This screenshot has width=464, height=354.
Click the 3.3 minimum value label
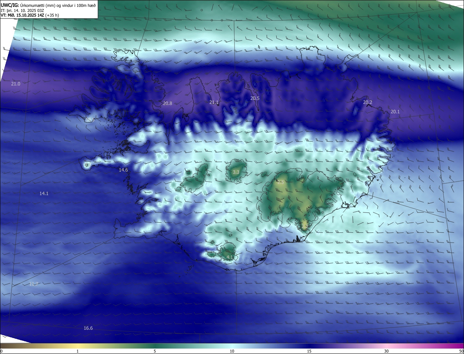pyautogui.click(x=236, y=172)
